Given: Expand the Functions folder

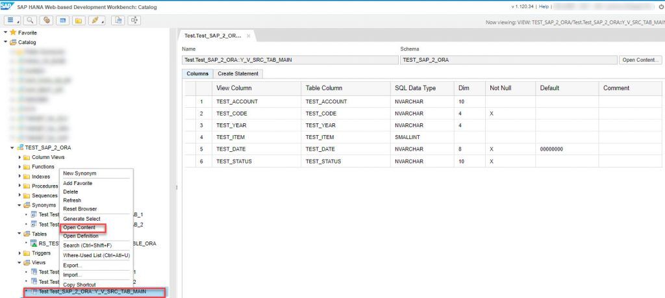Looking at the screenshot, I should (x=19, y=167).
